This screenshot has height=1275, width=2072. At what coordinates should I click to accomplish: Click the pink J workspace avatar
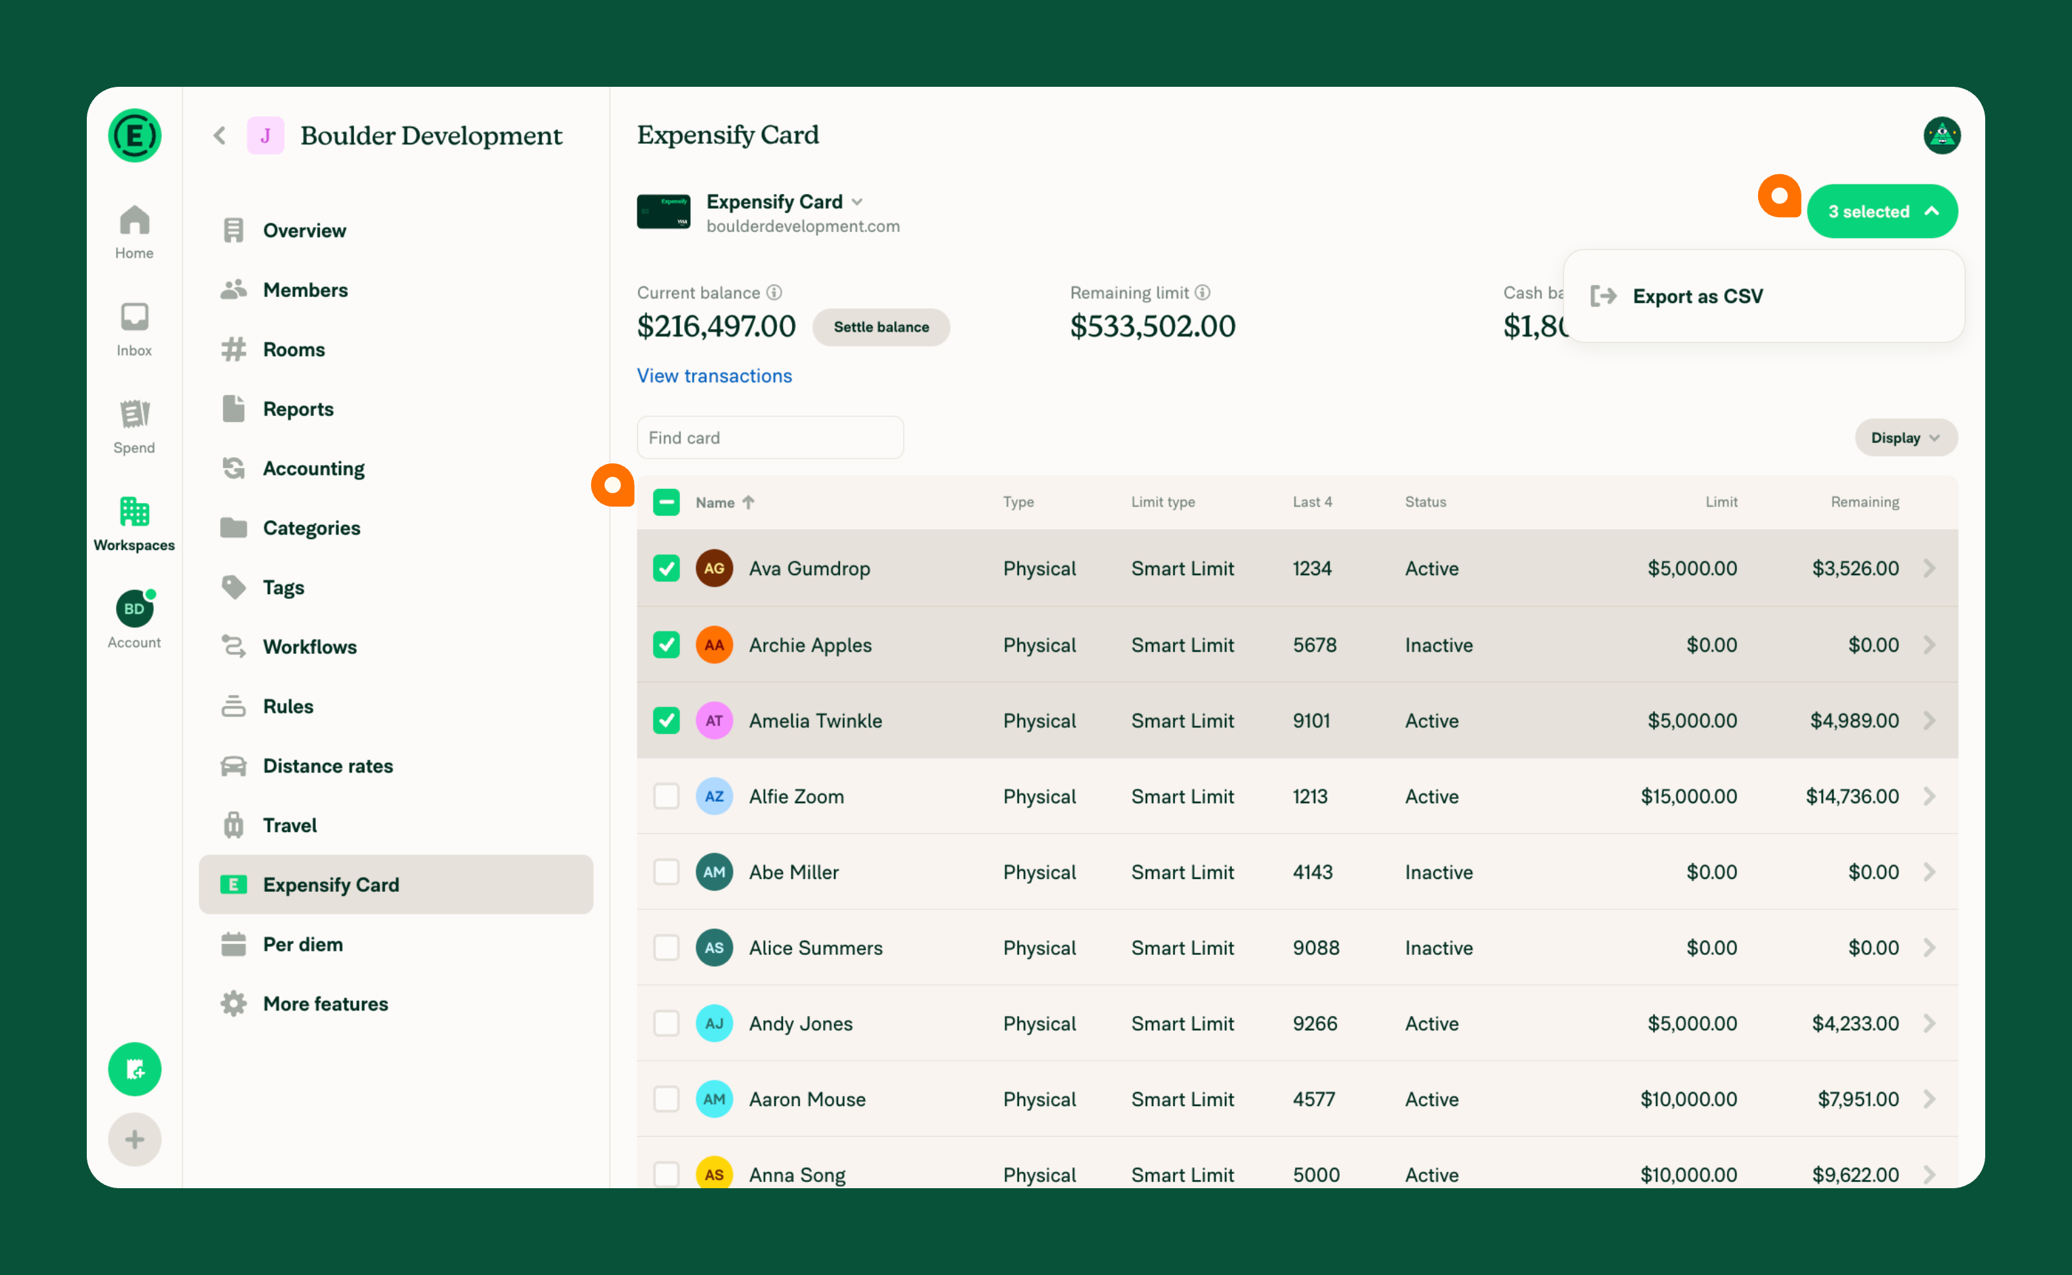[264, 135]
